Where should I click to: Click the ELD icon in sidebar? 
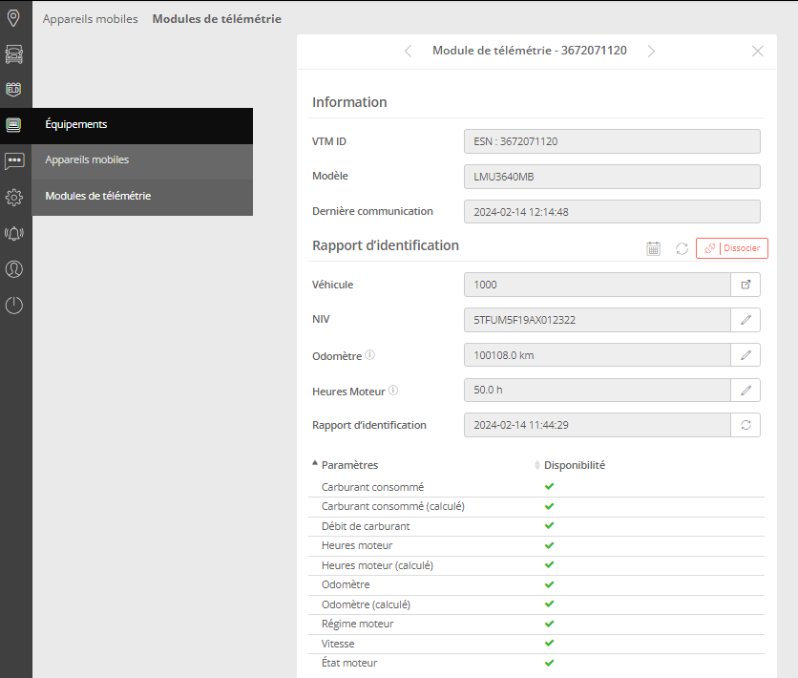pyautogui.click(x=13, y=90)
